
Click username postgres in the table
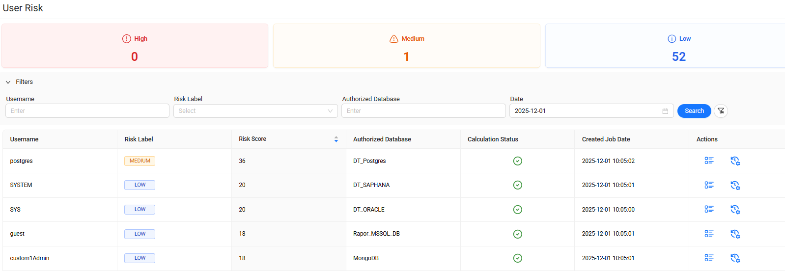pyautogui.click(x=21, y=161)
